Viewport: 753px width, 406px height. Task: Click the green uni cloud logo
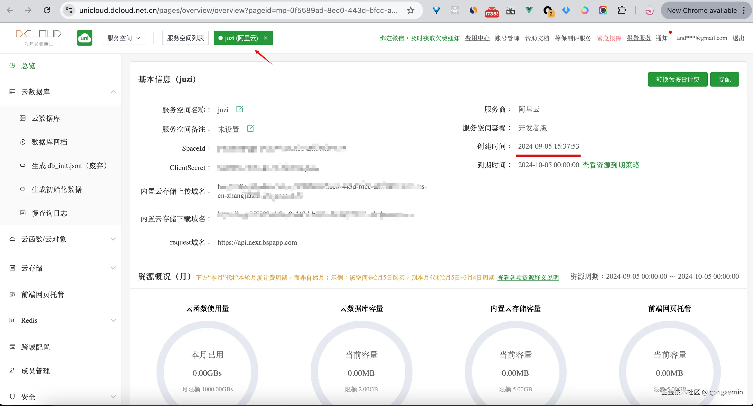tap(84, 38)
